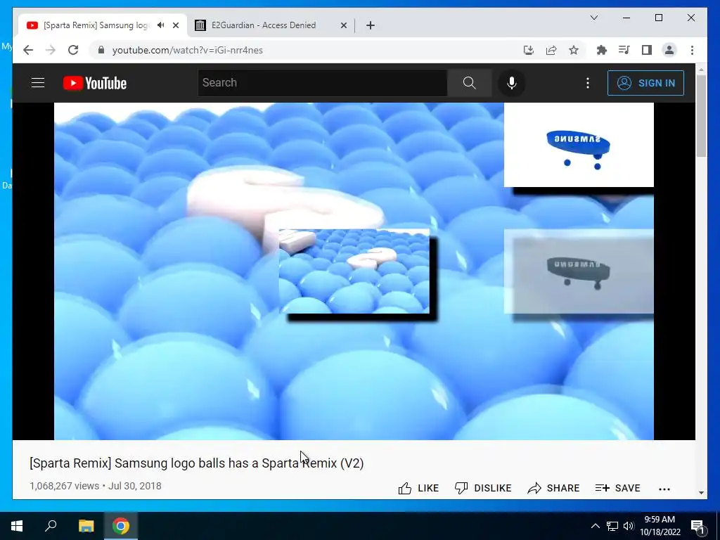Click the page vertical scrollbar thumb
The width and height of the screenshot is (720, 540).
point(701,116)
